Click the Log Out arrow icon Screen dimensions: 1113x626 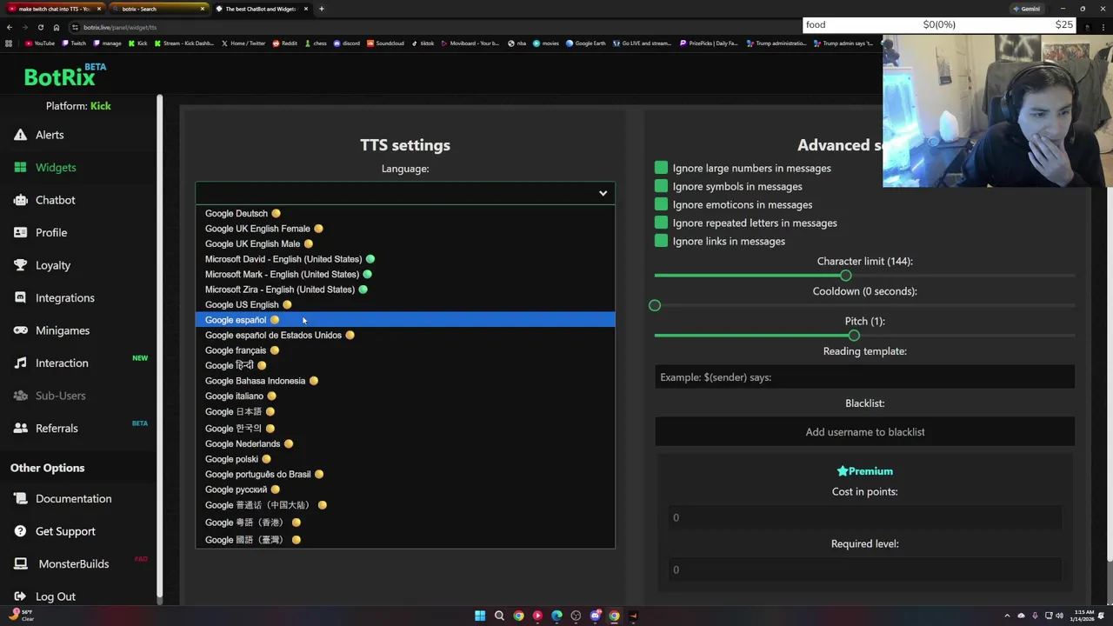pyautogui.click(x=20, y=596)
